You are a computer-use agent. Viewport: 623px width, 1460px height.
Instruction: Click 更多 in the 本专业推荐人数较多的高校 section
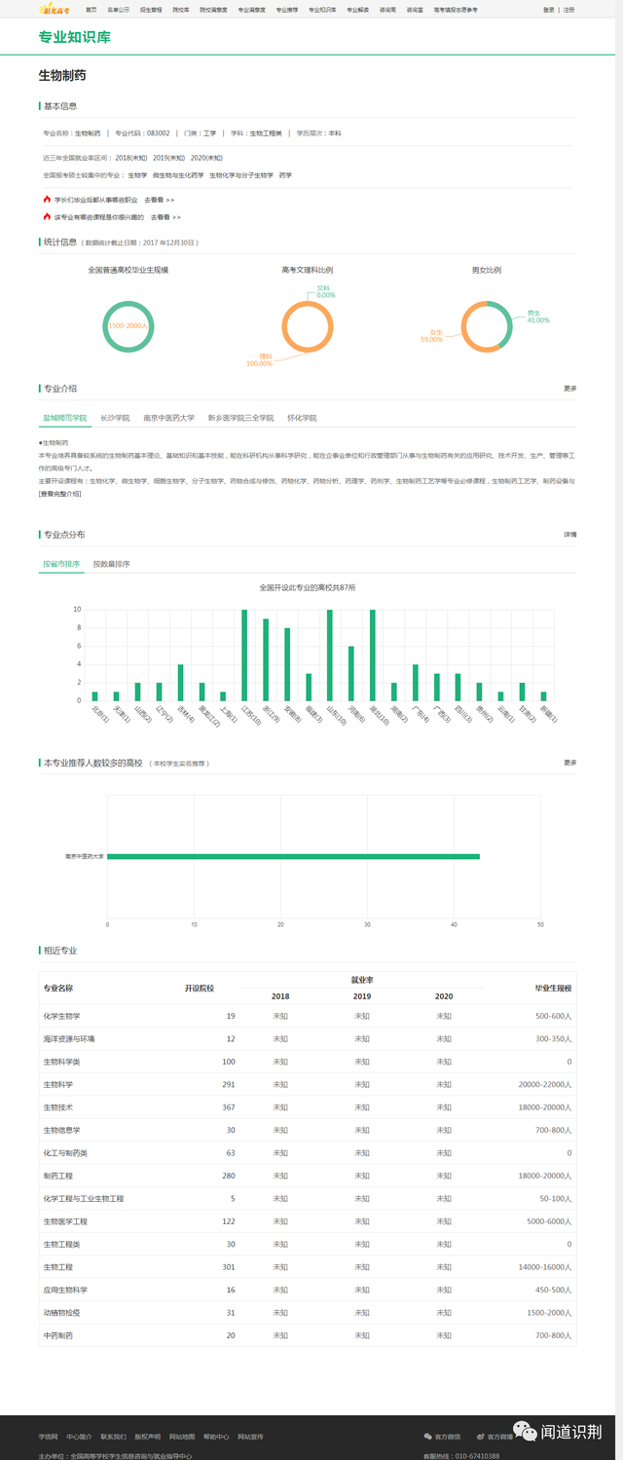(570, 763)
